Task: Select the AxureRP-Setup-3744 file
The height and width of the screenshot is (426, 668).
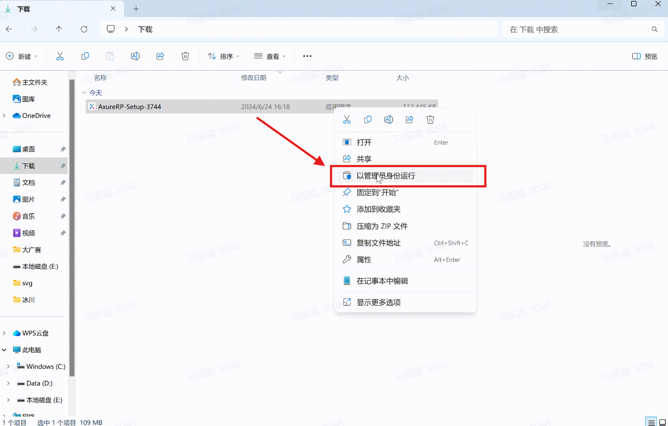Action: coord(262,106)
